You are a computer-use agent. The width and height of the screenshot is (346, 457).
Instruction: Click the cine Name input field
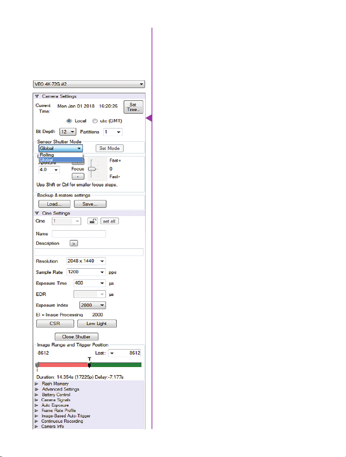point(79,234)
